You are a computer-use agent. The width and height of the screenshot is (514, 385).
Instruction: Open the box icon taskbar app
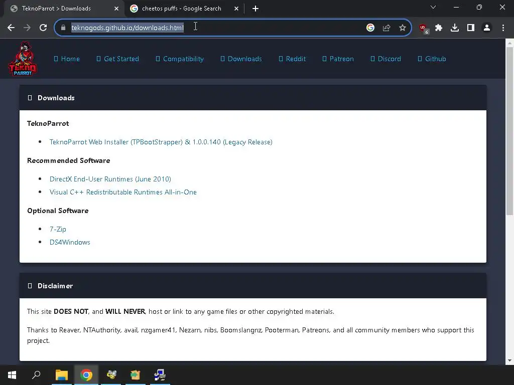136,375
